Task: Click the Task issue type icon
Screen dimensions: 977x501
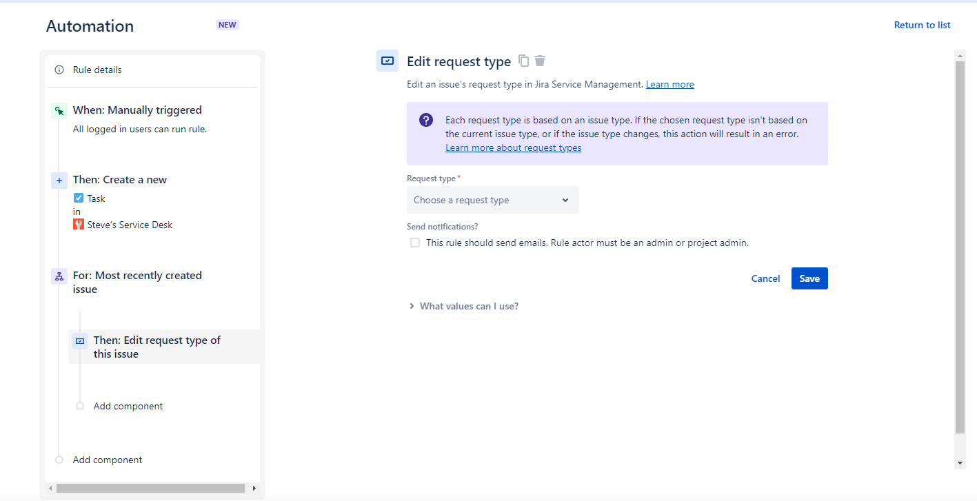Action: click(79, 198)
